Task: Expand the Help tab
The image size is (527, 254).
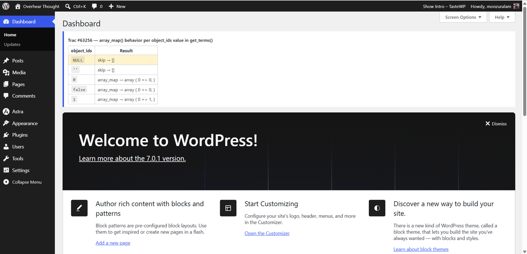Action: click(502, 17)
